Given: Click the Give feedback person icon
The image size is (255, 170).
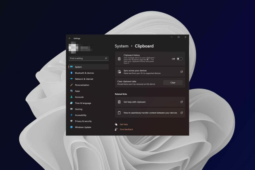Looking at the screenshot, I should click(116, 129).
